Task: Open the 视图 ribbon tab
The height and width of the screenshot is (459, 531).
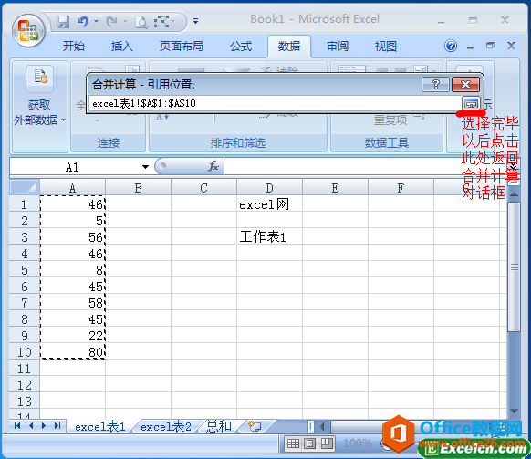Action: [x=385, y=46]
